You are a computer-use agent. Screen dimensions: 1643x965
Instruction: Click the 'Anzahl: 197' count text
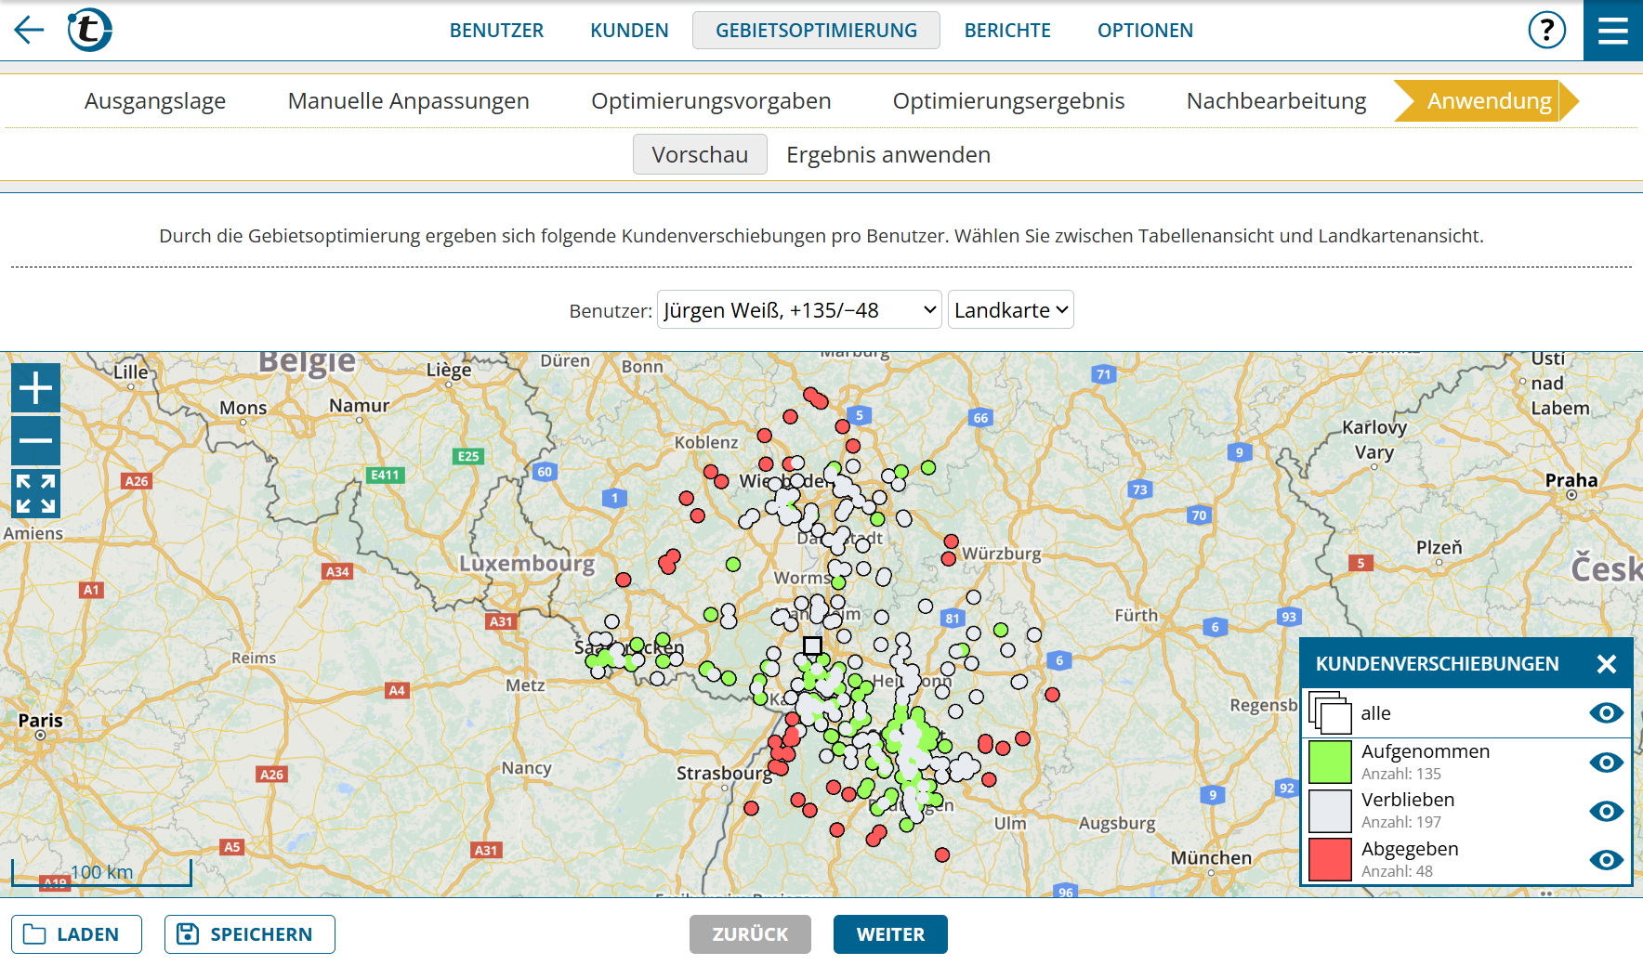point(1401,822)
